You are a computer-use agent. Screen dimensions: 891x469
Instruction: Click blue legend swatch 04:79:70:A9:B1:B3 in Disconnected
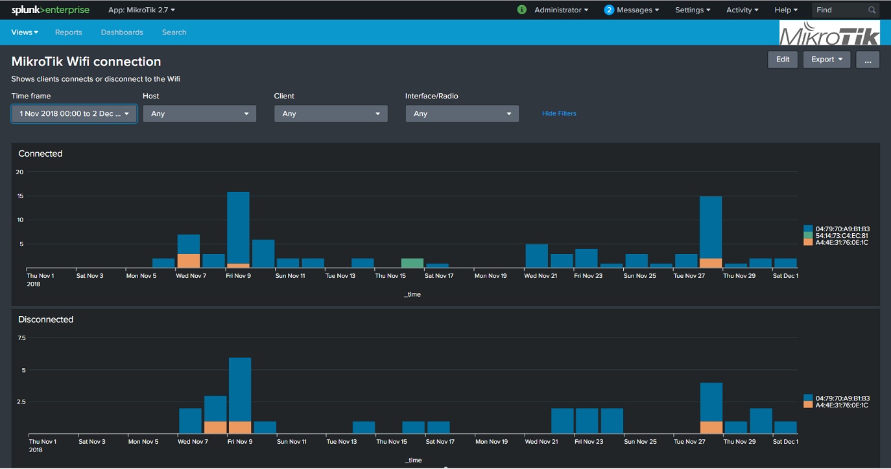[808, 398]
